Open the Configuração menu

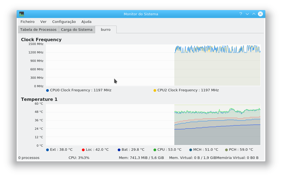point(64,22)
